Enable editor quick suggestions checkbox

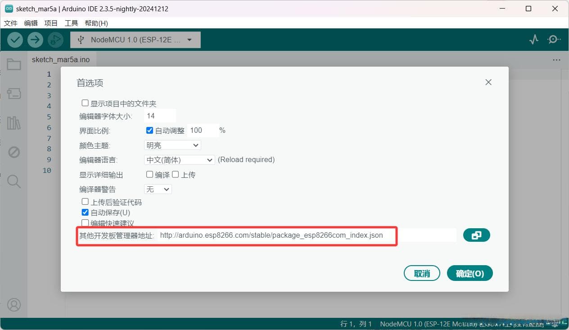pos(85,222)
